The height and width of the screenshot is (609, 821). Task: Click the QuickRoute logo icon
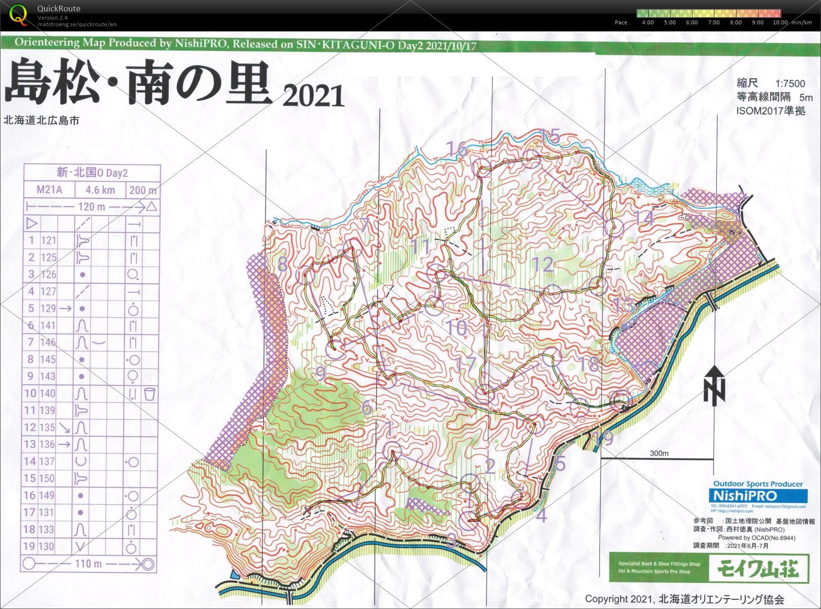pyautogui.click(x=18, y=14)
